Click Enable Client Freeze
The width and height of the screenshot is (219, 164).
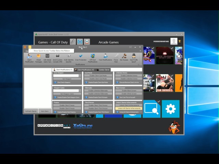67,105
